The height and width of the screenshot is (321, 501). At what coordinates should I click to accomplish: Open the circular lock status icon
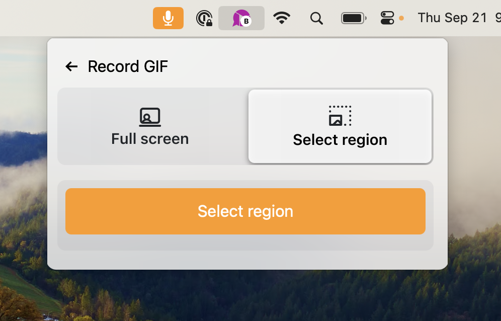click(205, 18)
